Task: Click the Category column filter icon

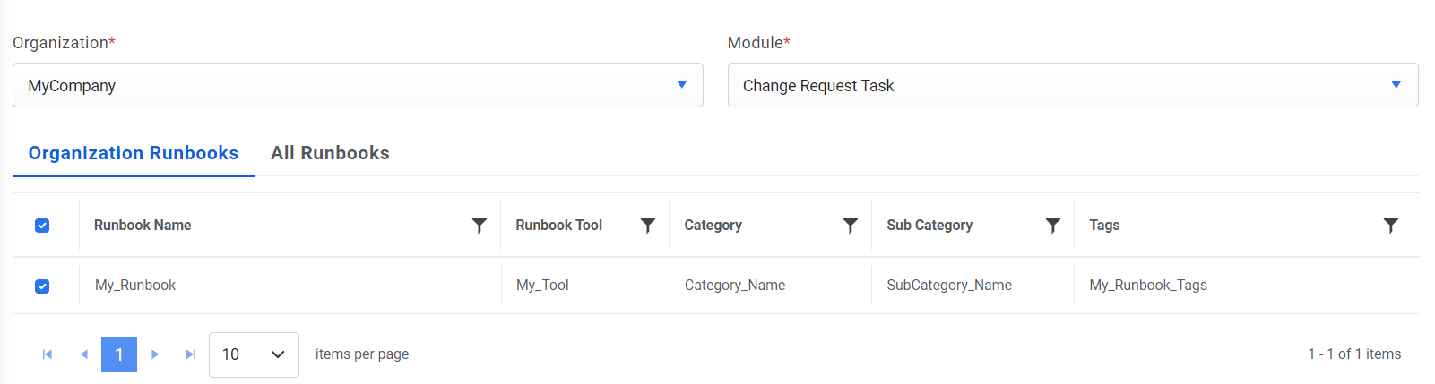Action: [851, 226]
